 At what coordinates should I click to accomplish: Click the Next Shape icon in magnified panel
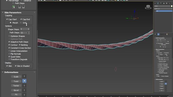coord(23,7)
